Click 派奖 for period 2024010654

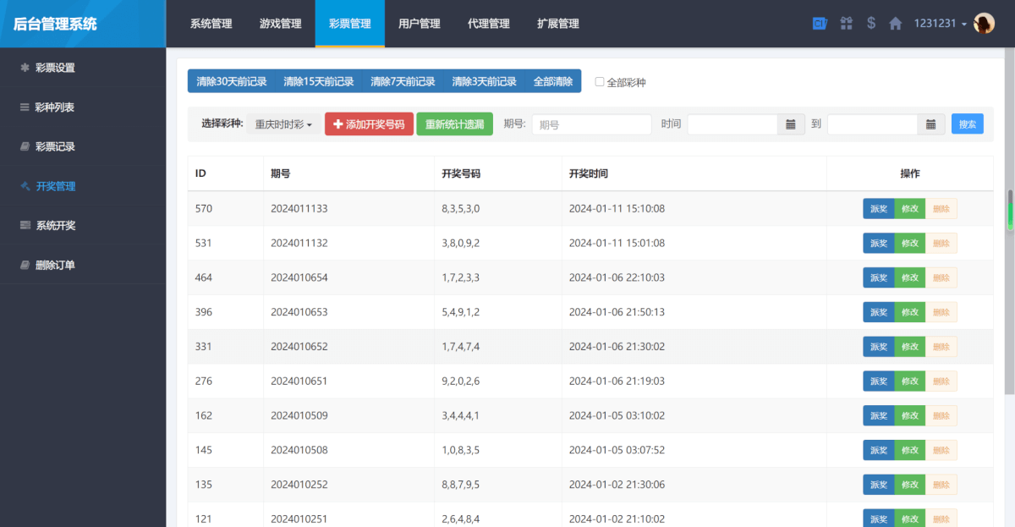click(x=879, y=277)
